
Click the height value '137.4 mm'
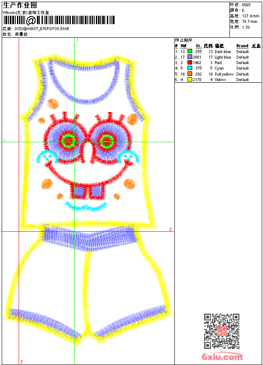click(x=251, y=16)
